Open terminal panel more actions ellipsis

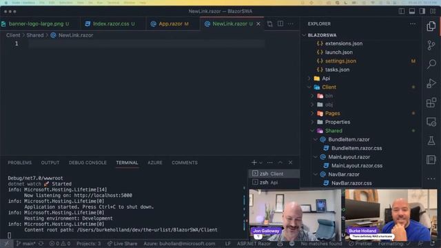(x=270, y=163)
